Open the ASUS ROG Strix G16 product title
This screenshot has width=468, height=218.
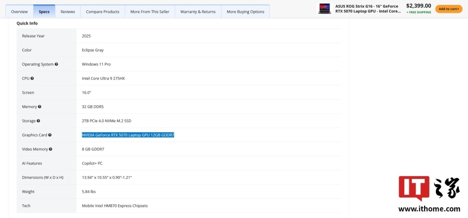click(368, 9)
